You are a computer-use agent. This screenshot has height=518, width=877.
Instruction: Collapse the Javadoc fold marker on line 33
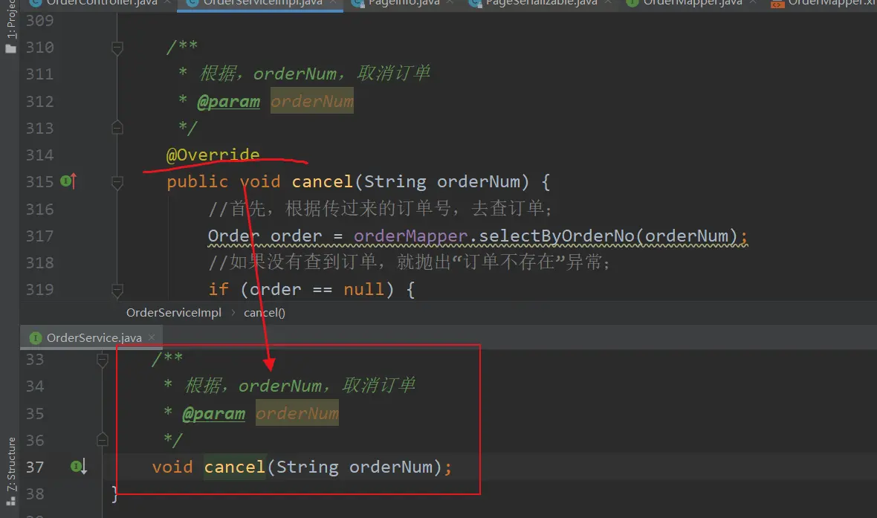pyautogui.click(x=103, y=360)
